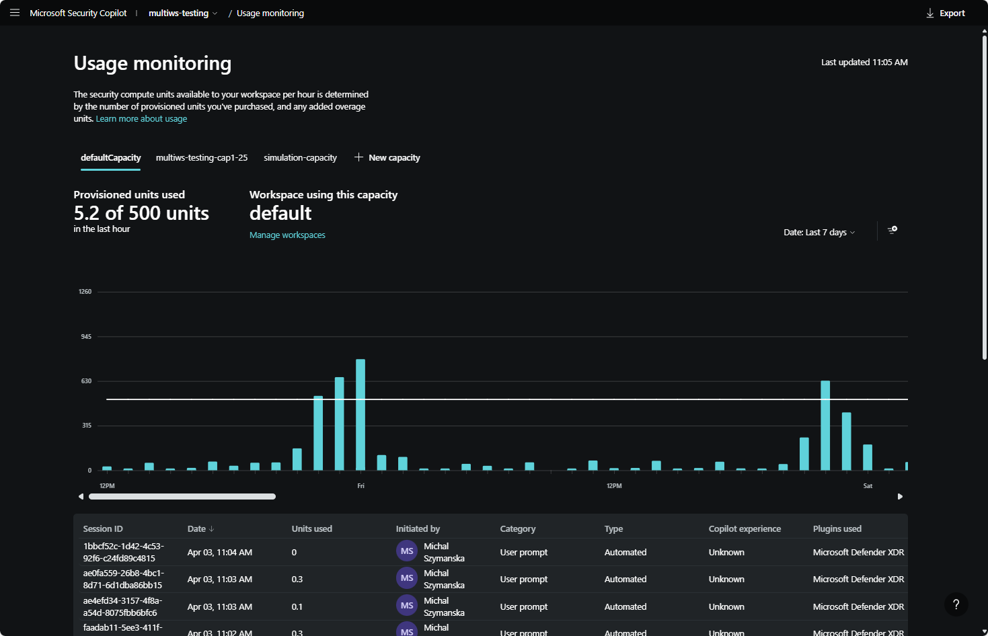
Task: Click Type column header
Action: point(613,529)
